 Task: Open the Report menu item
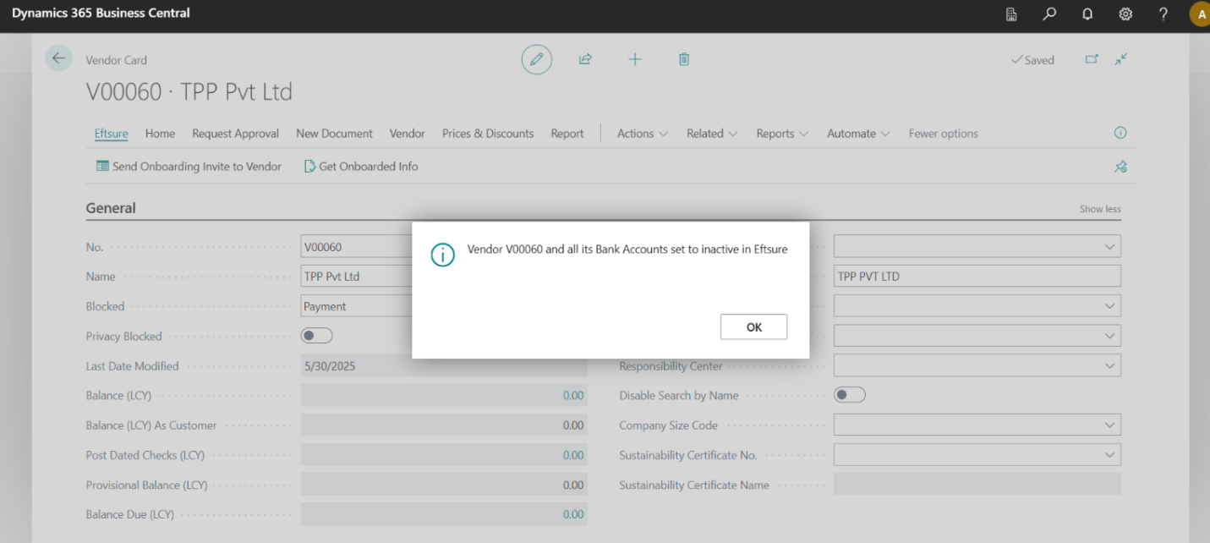[567, 134]
